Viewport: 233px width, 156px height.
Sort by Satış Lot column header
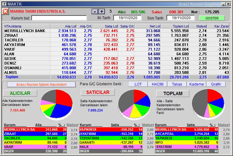point(105,26)
